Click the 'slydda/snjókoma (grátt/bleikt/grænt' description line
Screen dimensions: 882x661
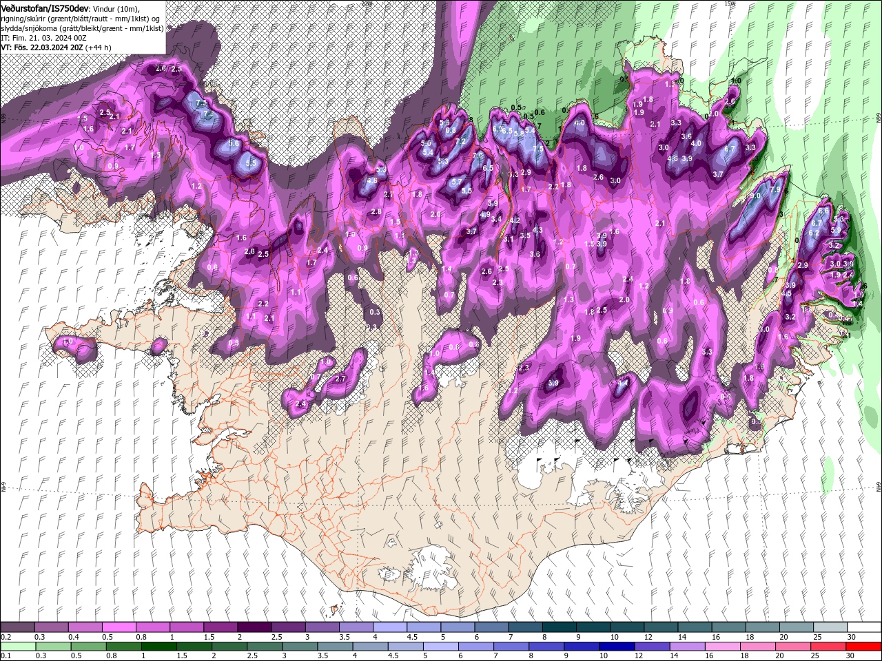(x=82, y=28)
